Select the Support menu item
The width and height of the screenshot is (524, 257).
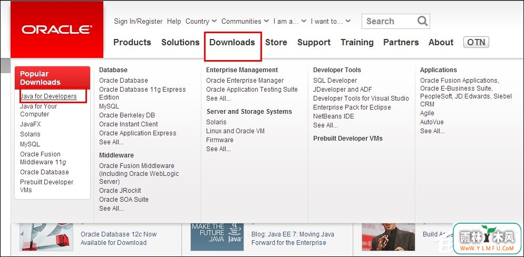(314, 42)
